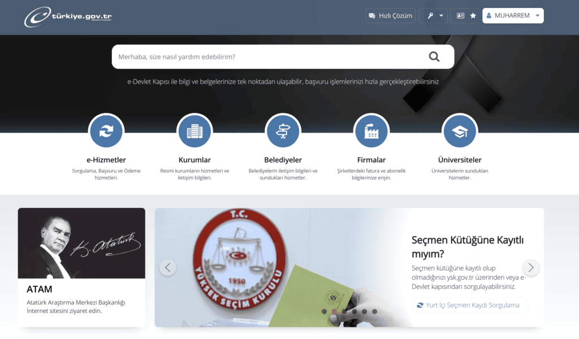Select the fifth carousel indicator dot

tap(365, 311)
